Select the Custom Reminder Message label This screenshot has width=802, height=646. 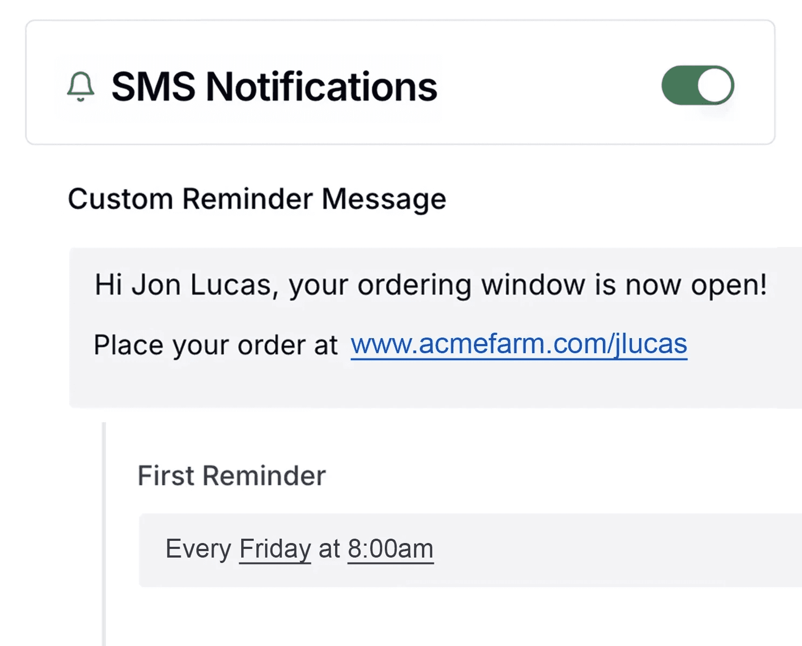(x=257, y=199)
